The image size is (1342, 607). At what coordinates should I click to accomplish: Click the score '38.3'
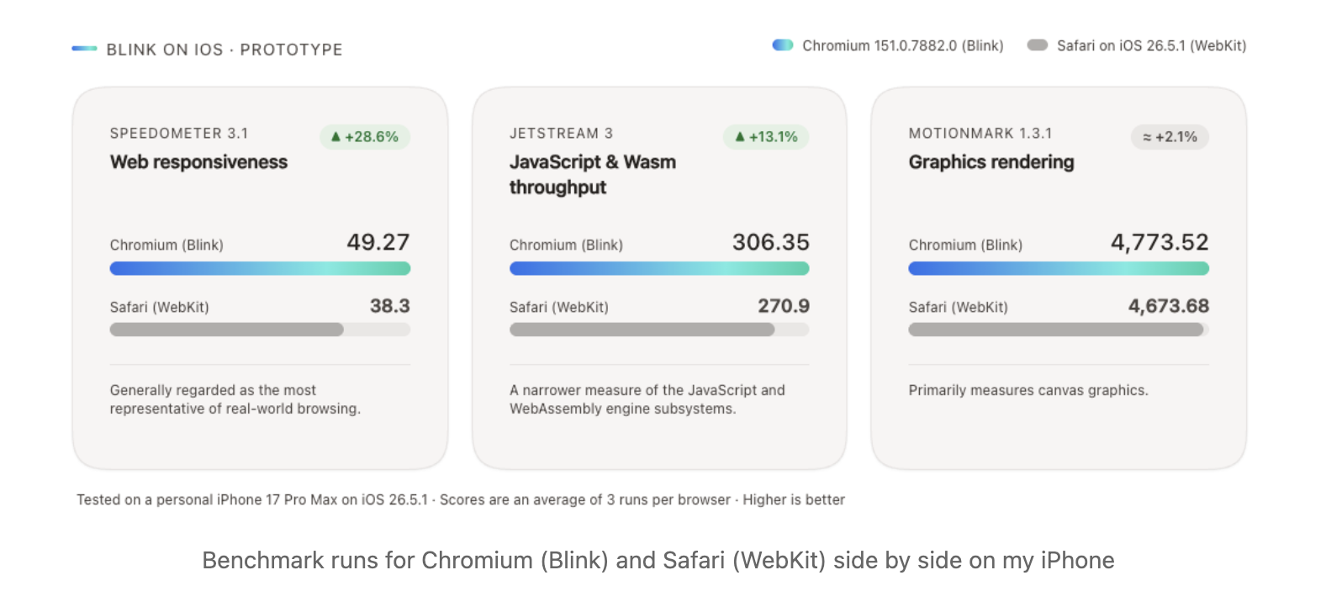tap(390, 306)
